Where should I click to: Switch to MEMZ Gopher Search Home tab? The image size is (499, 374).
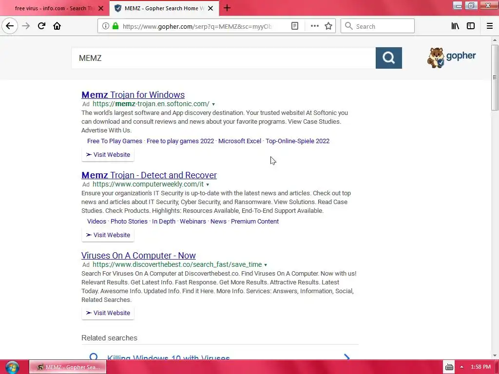coord(164,8)
